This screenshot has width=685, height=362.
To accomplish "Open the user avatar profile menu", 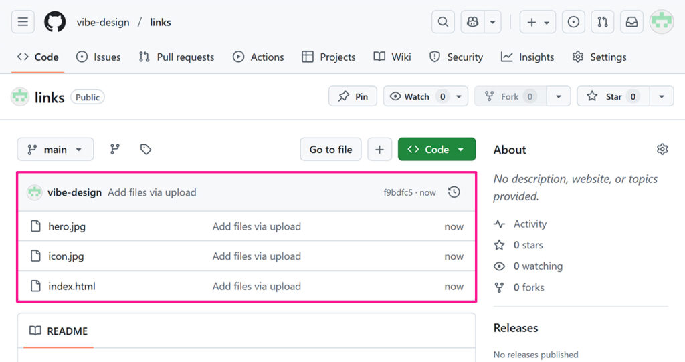I will (662, 22).
